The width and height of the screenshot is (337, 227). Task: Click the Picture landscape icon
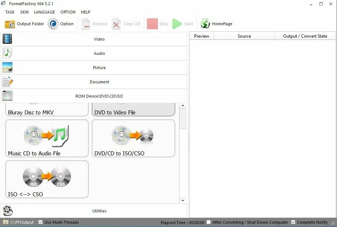7,68
